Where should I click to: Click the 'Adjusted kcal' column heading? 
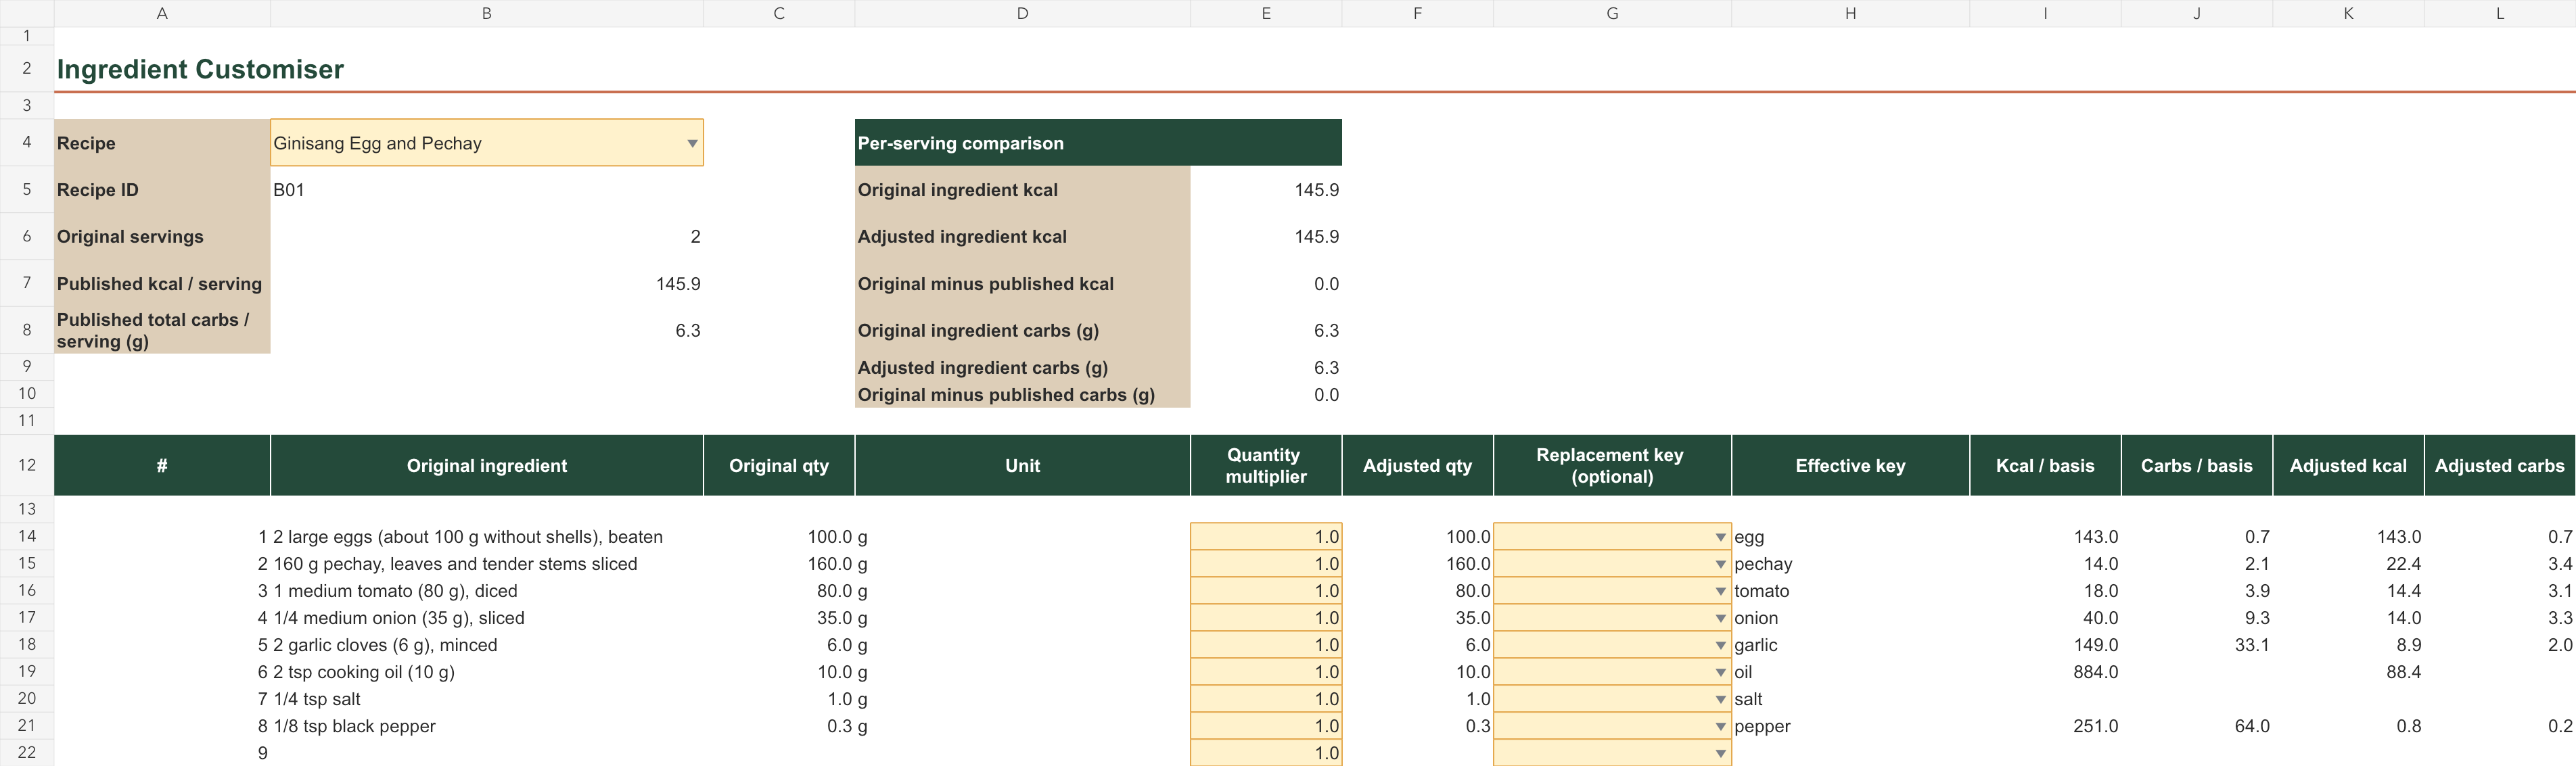[2348, 466]
